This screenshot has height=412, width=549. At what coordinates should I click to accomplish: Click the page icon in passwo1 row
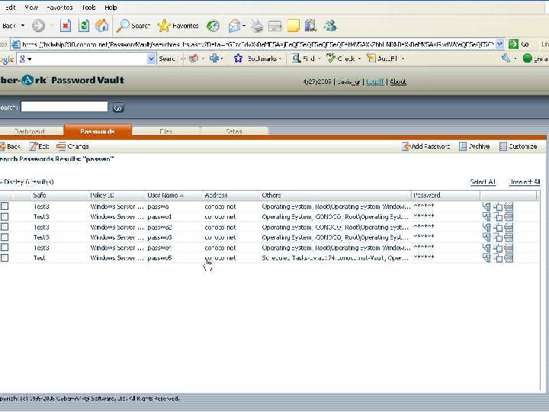coord(486,217)
